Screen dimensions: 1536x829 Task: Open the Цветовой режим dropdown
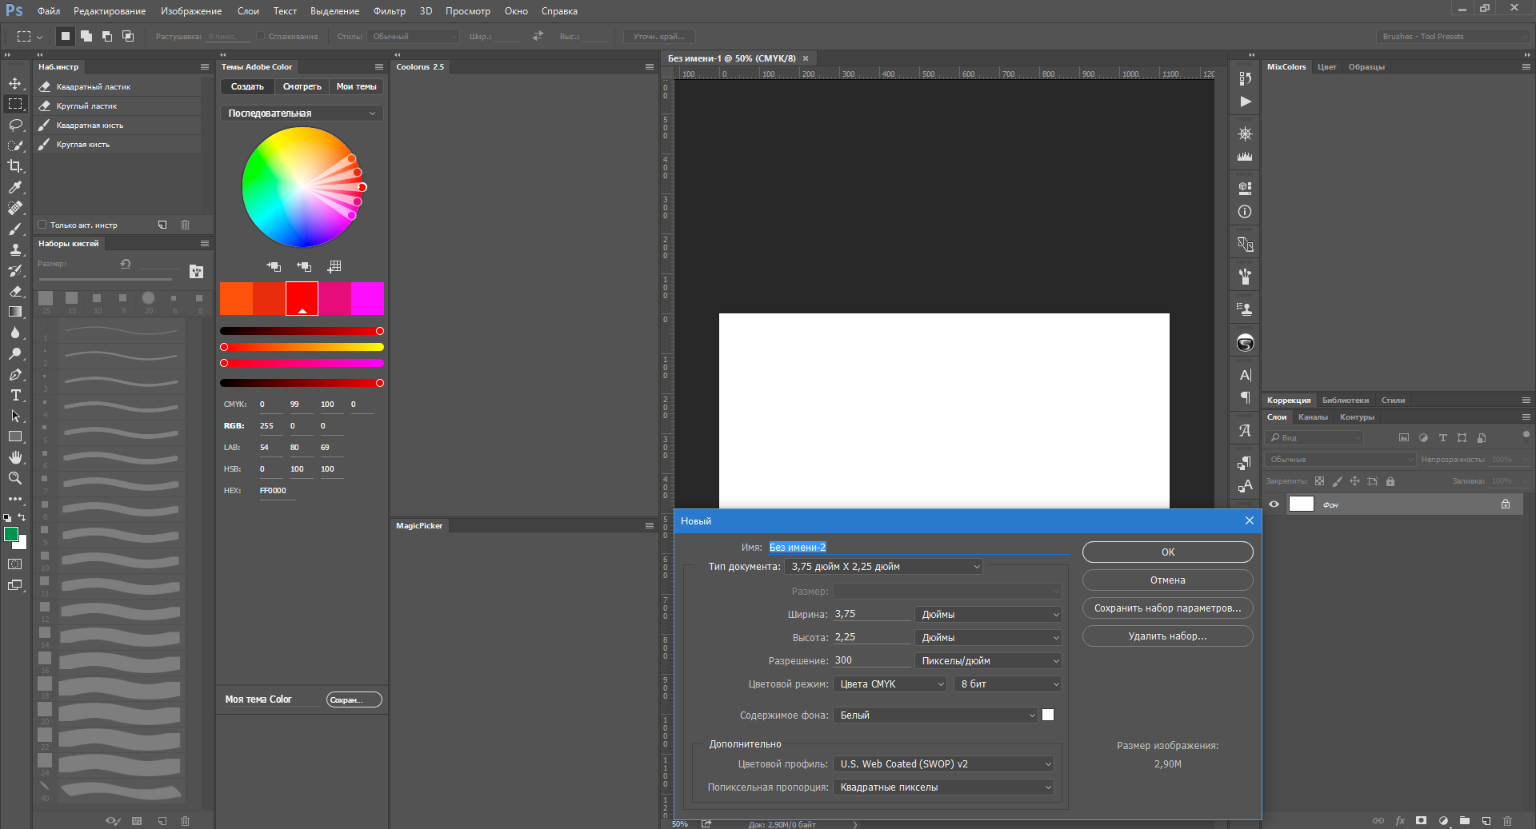point(890,684)
